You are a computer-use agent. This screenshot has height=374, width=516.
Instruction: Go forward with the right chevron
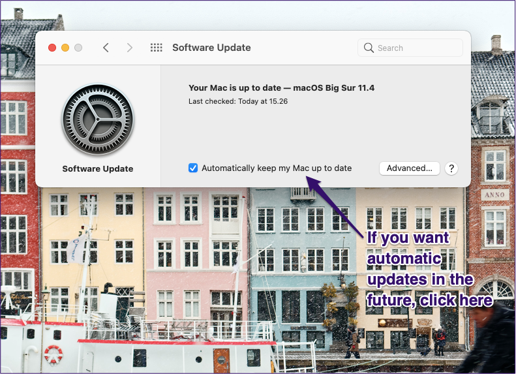click(130, 48)
